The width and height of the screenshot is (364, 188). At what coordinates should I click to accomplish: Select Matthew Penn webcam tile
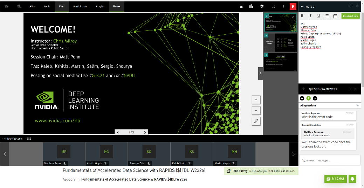coord(64,154)
